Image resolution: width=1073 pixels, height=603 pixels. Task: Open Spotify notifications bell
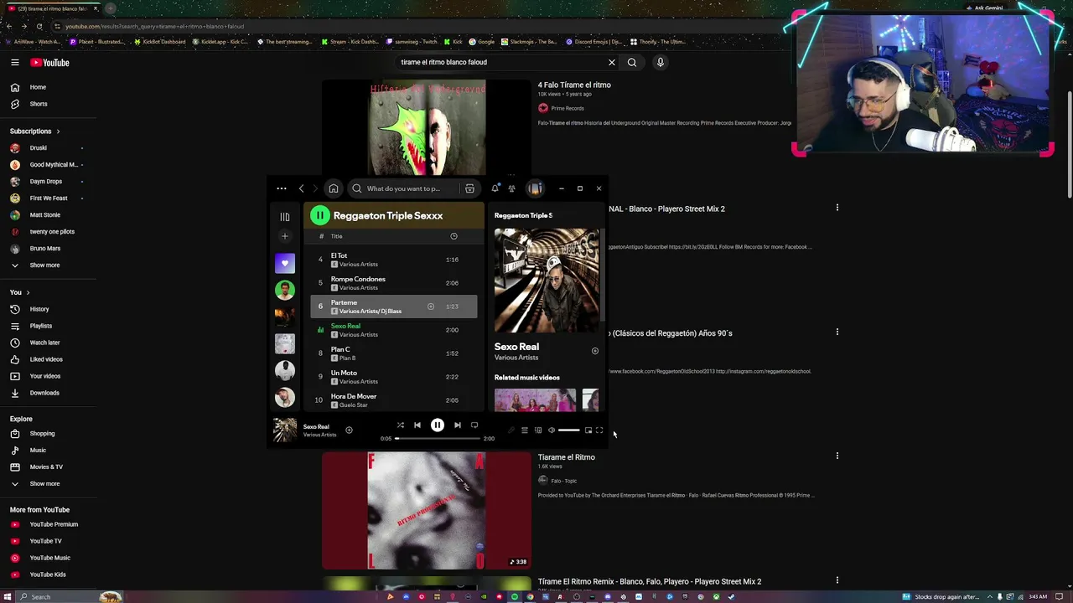tap(495, 188)
